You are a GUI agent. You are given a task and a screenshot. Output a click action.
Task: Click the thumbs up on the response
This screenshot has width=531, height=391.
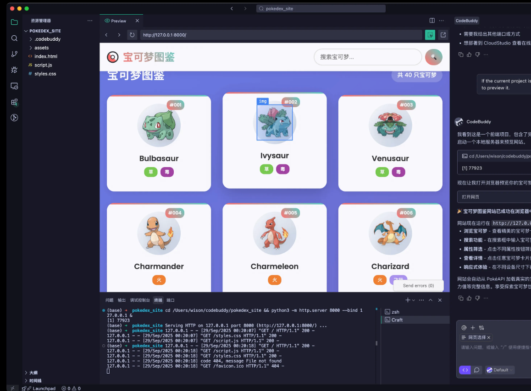pos(469,298)
